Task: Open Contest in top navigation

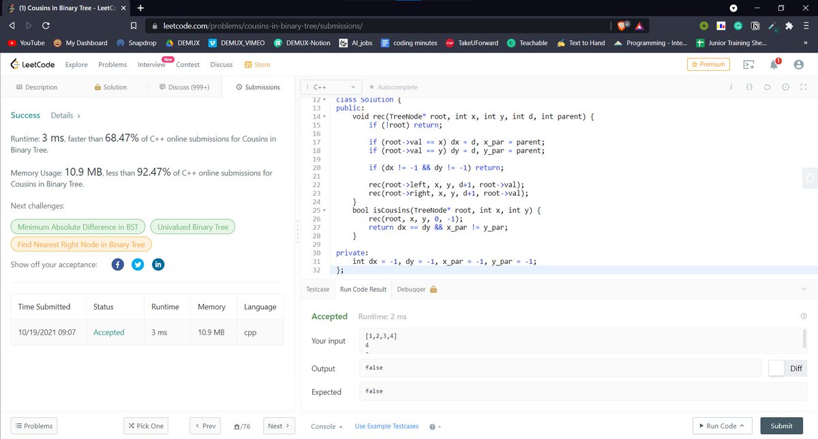Action: pos(188,65)
